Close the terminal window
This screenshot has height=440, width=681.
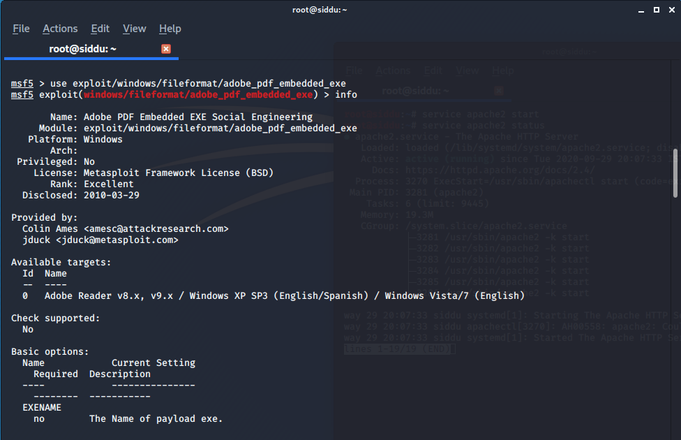(x=672, y=10)
